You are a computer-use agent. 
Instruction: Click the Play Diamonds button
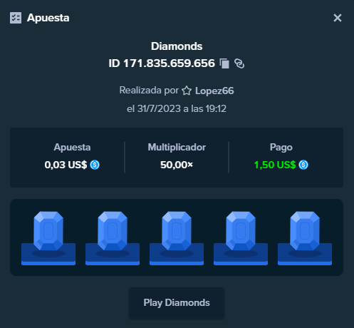pyautogui.click(x=177, y=303)
